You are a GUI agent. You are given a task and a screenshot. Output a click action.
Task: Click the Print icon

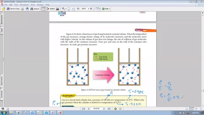click(23, 9)
